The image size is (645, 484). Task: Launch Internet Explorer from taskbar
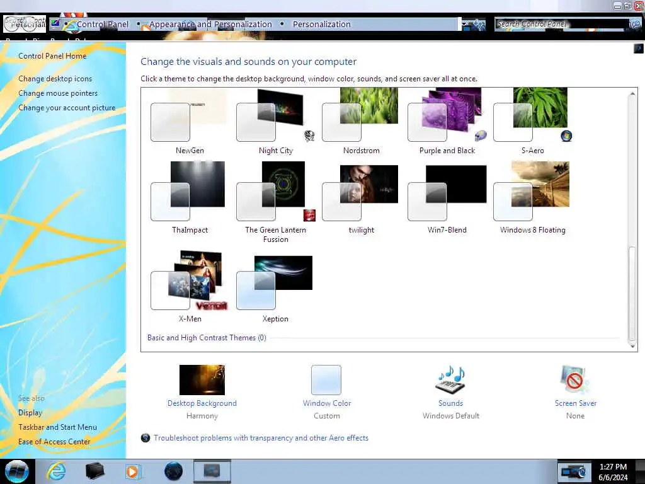pyautogui.click(x=56, y=471)
